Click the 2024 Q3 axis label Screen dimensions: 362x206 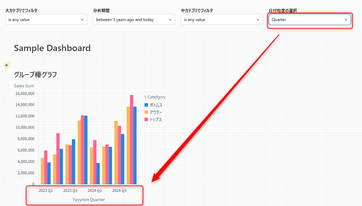(119, 190)
